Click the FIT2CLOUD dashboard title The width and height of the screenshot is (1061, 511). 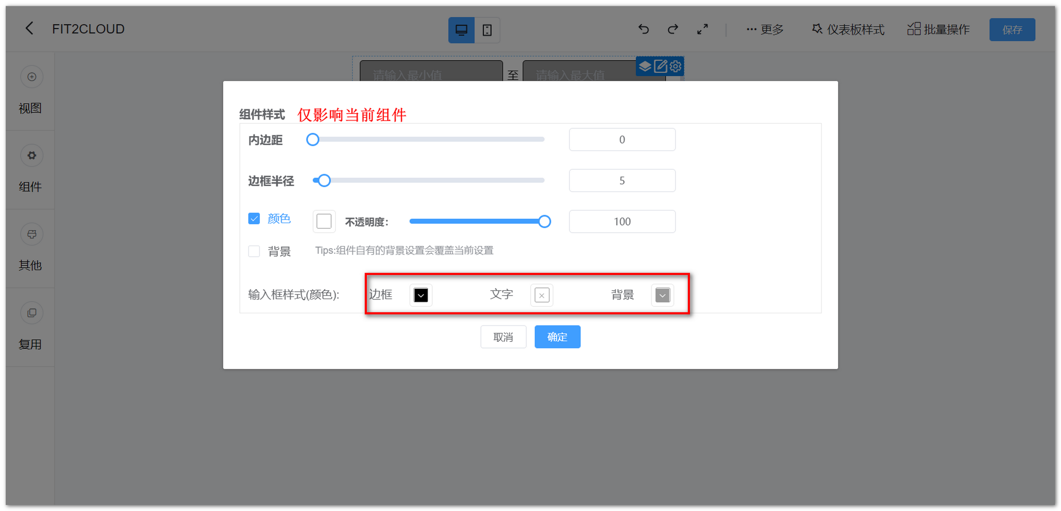(88, 29)
